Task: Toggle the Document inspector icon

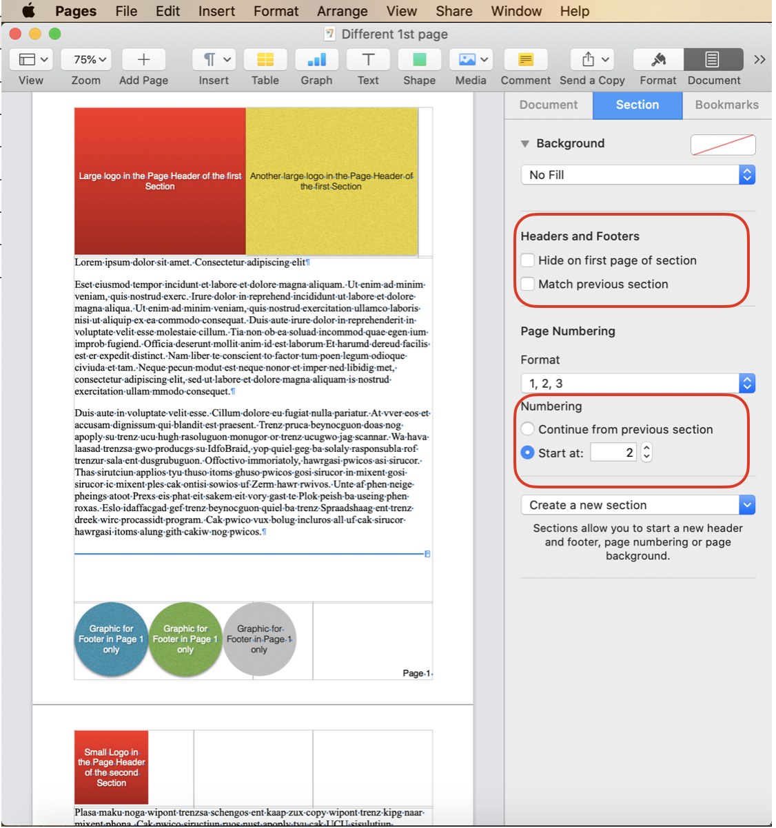Action: coord(713,60)
